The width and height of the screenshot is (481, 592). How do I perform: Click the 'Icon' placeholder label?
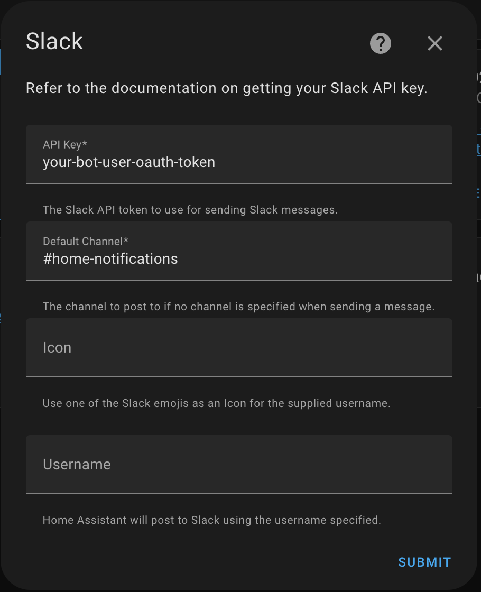click(x=57, y=348)
